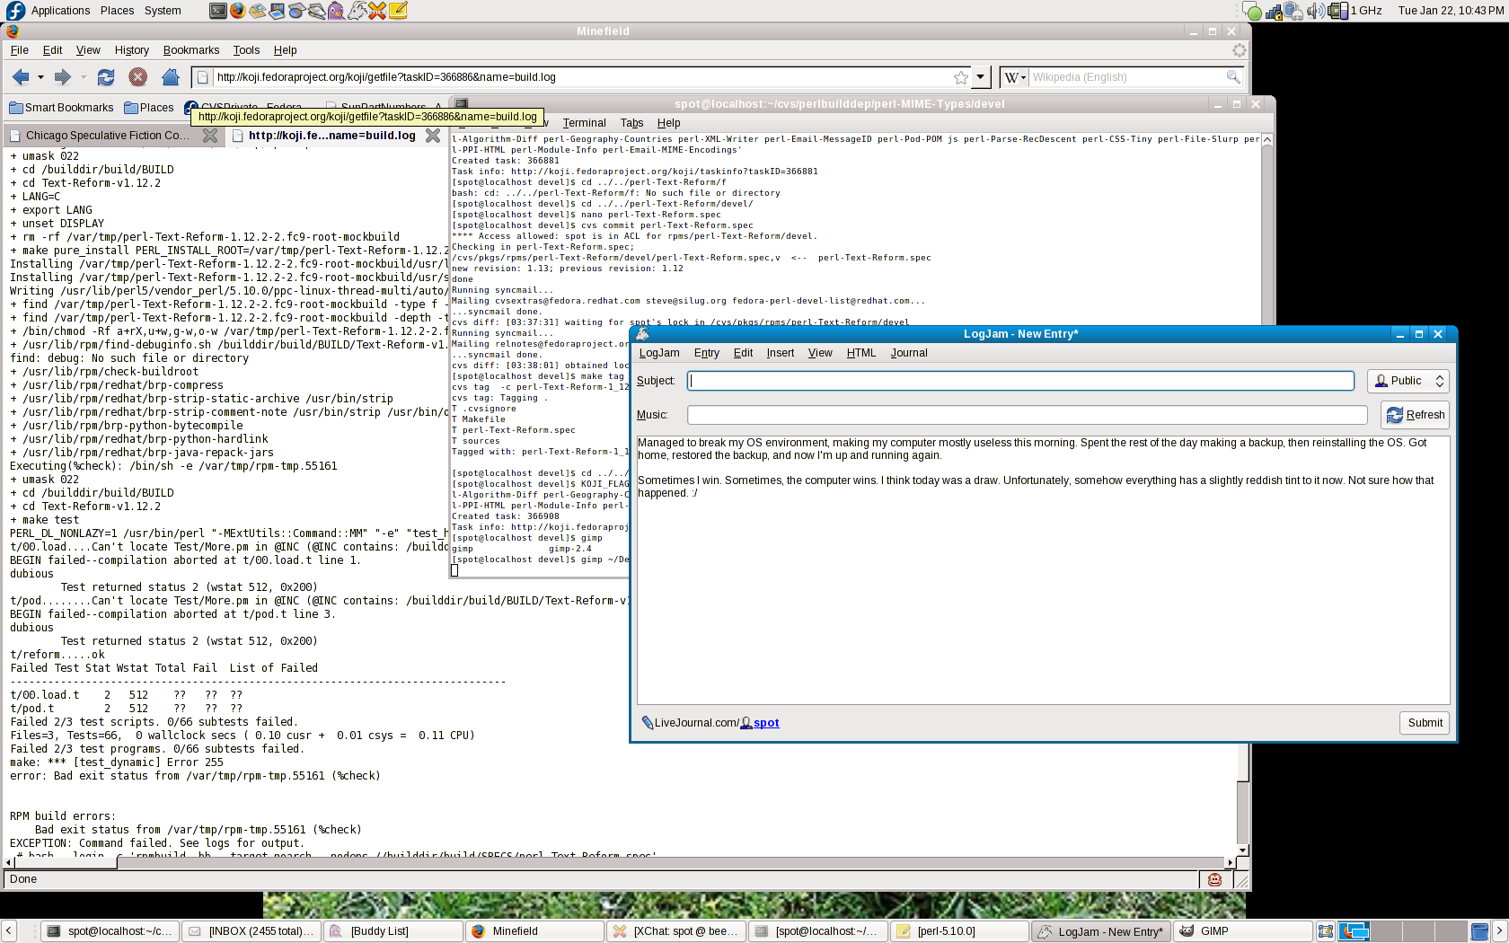The image size is (1509, 943).
Task: Expand the URL bar history dropdown
Action: [x=981, y=77]
